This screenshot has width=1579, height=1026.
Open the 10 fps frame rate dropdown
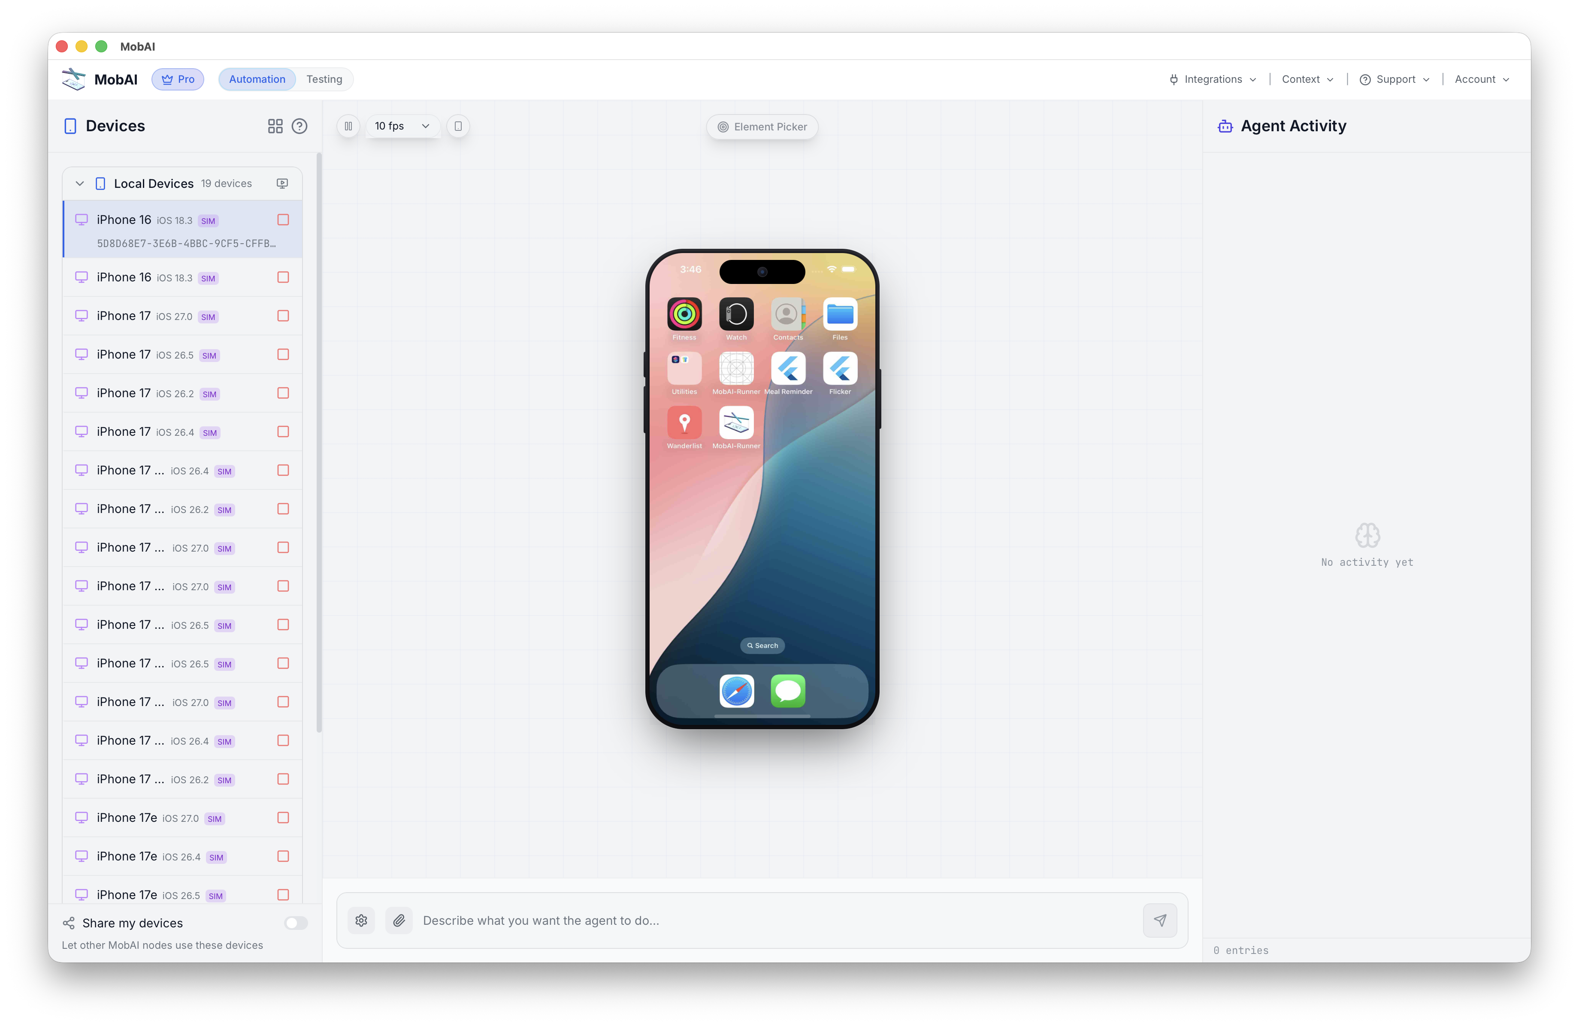402,126
